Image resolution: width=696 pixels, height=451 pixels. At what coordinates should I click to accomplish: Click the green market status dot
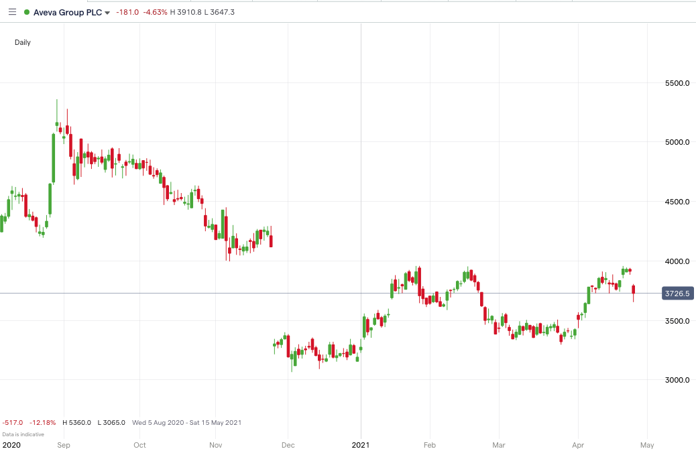25,11
